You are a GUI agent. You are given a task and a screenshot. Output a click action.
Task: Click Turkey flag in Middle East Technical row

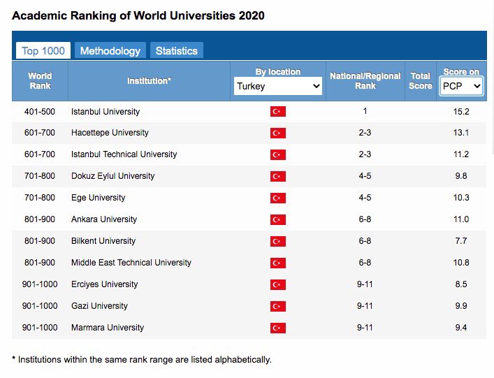click(278, 263)
